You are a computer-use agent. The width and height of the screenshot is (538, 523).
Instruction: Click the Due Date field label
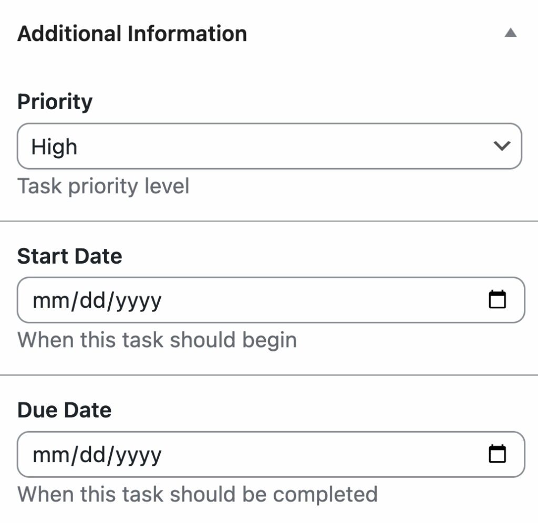click(x=64, y=410)
